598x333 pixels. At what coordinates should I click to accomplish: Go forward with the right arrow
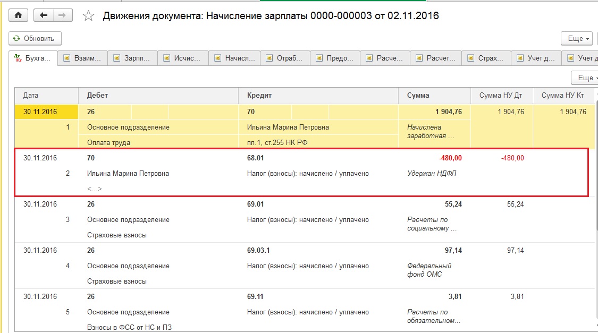(63, 15)
